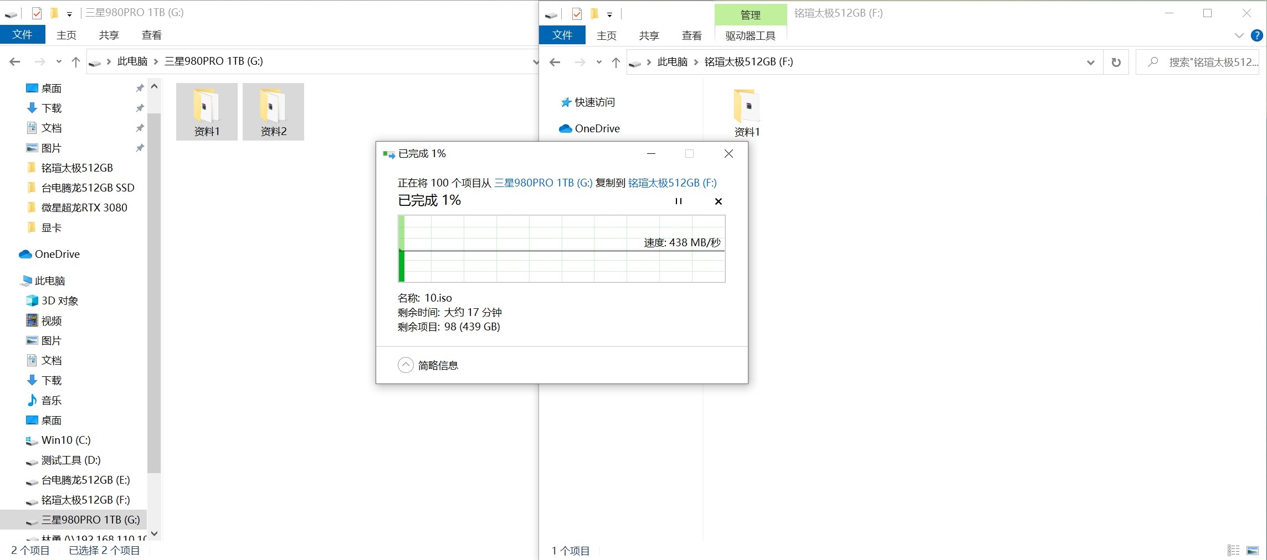Screen dimensions: 1267x560
Task: Open 文件 menu in the F: window
Action: [562, 35]
